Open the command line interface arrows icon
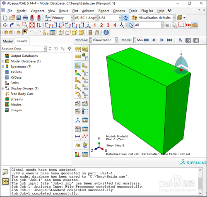Screen dimensions: 207x197 [x=5, y=181]
